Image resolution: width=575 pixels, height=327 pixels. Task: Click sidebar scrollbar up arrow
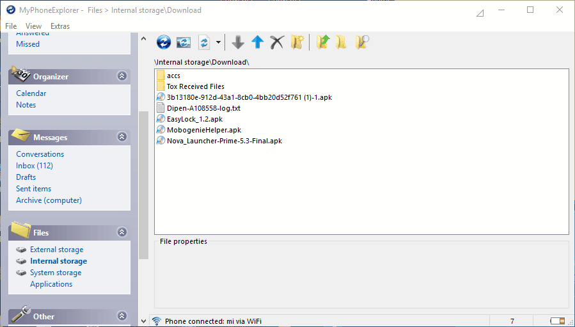[143, 38]
